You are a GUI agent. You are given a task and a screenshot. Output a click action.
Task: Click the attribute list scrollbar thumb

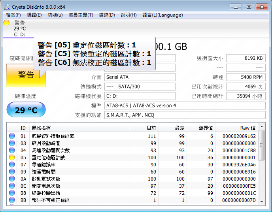coord(261,145)
